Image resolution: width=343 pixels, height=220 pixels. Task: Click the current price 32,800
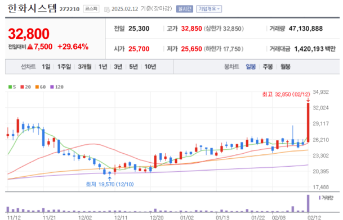[29, 34]
